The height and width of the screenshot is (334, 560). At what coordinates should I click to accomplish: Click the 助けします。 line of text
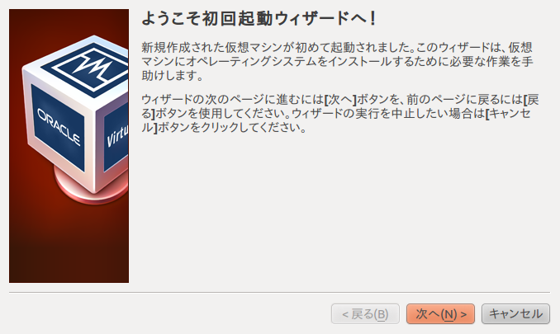tap(173, 76)
